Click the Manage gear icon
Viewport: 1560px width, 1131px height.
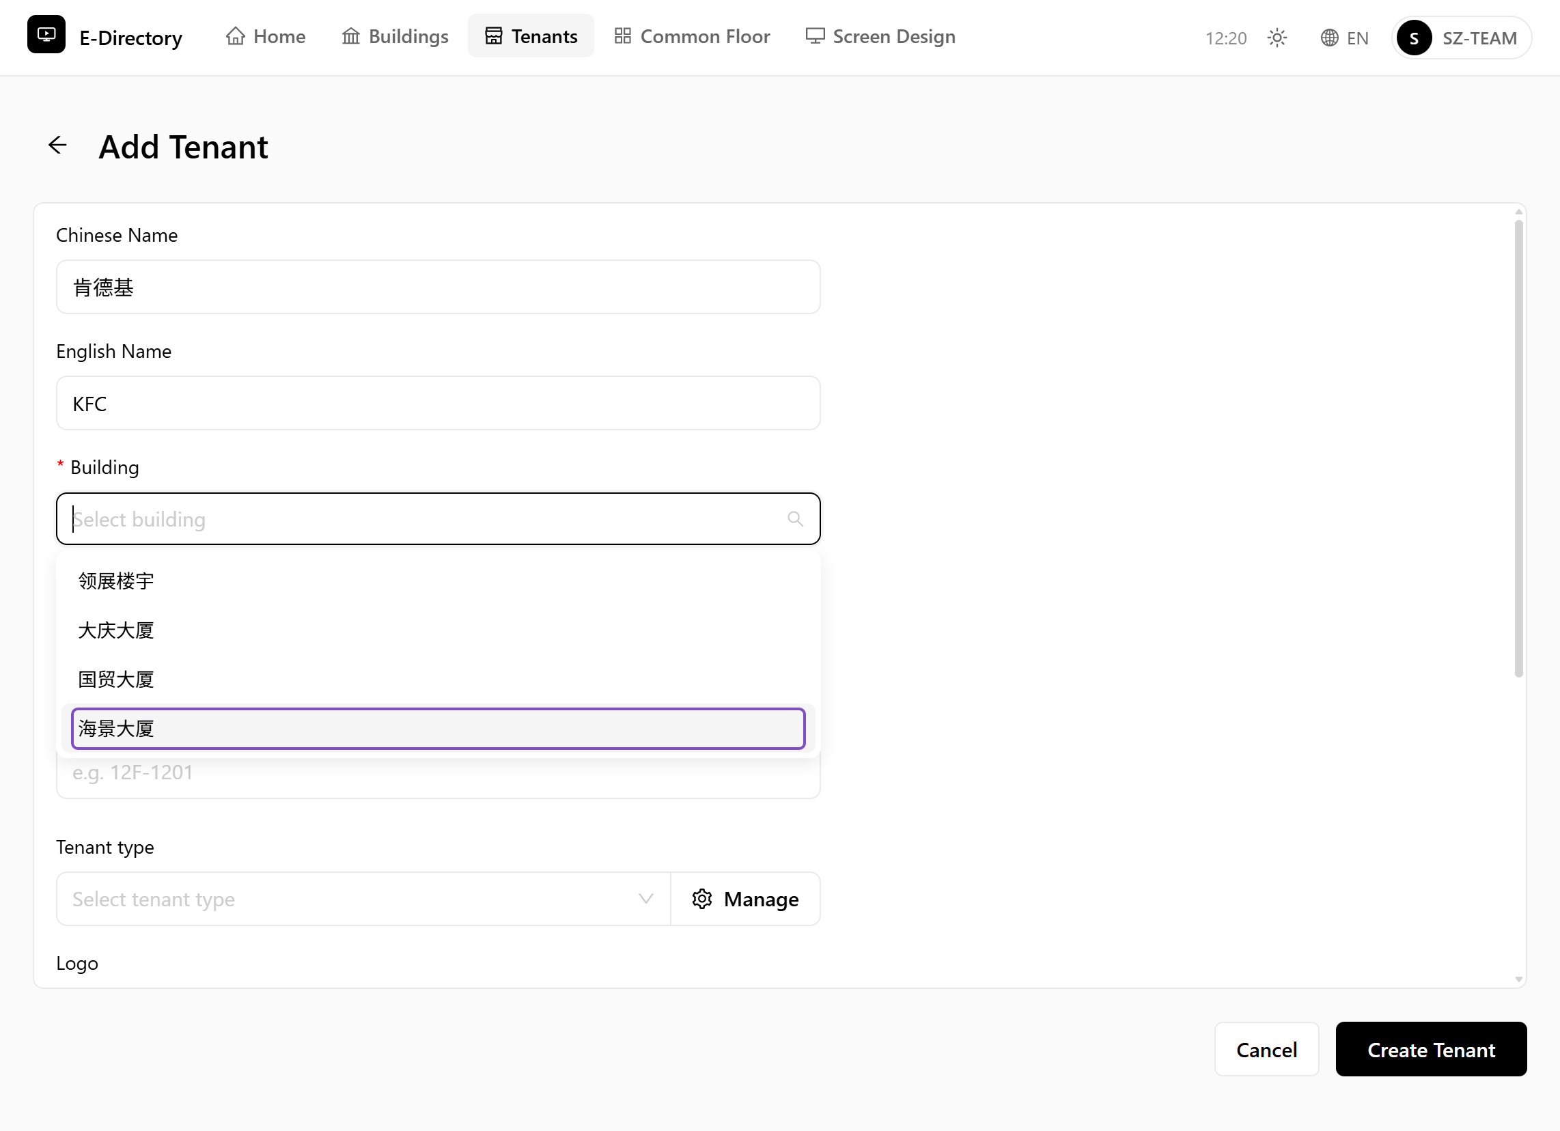tap(701, 899)
